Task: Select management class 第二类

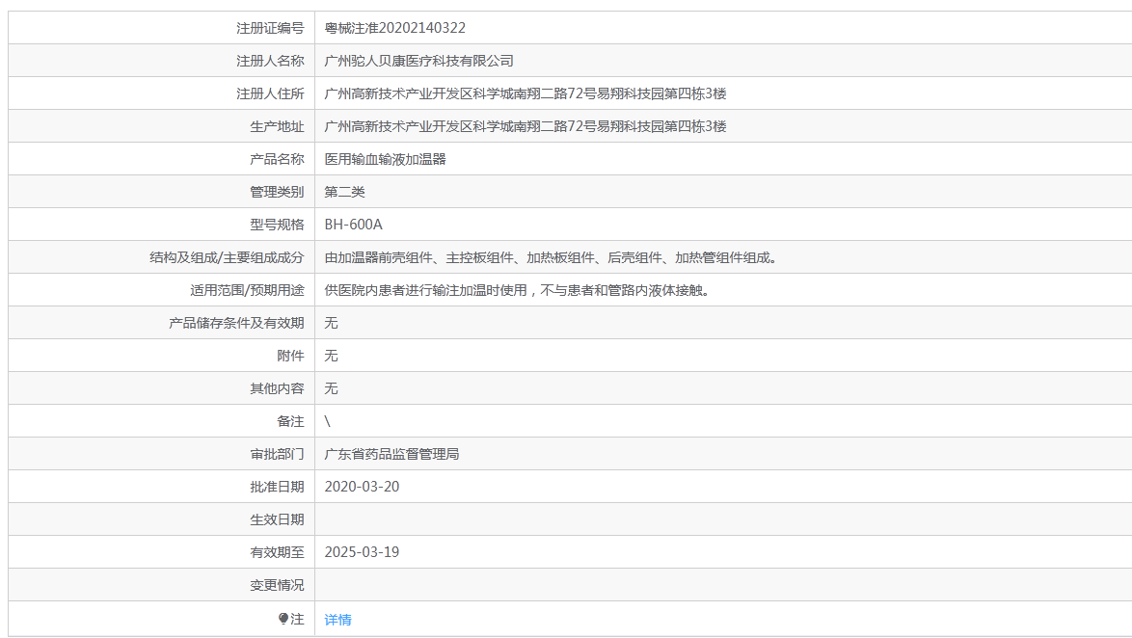Action: click(x=344, y=192)
